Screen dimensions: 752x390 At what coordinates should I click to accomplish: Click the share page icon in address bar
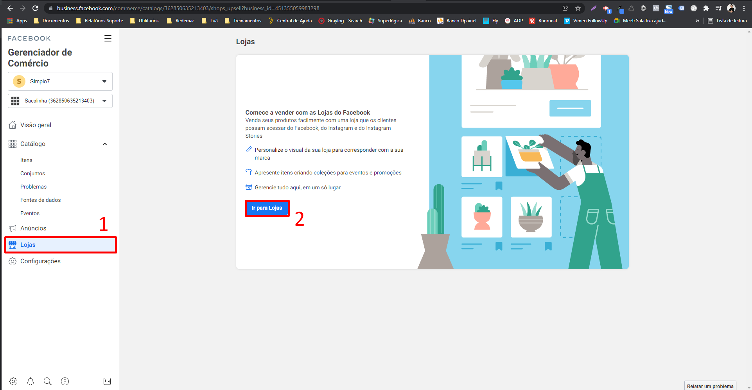coord(565,8)
